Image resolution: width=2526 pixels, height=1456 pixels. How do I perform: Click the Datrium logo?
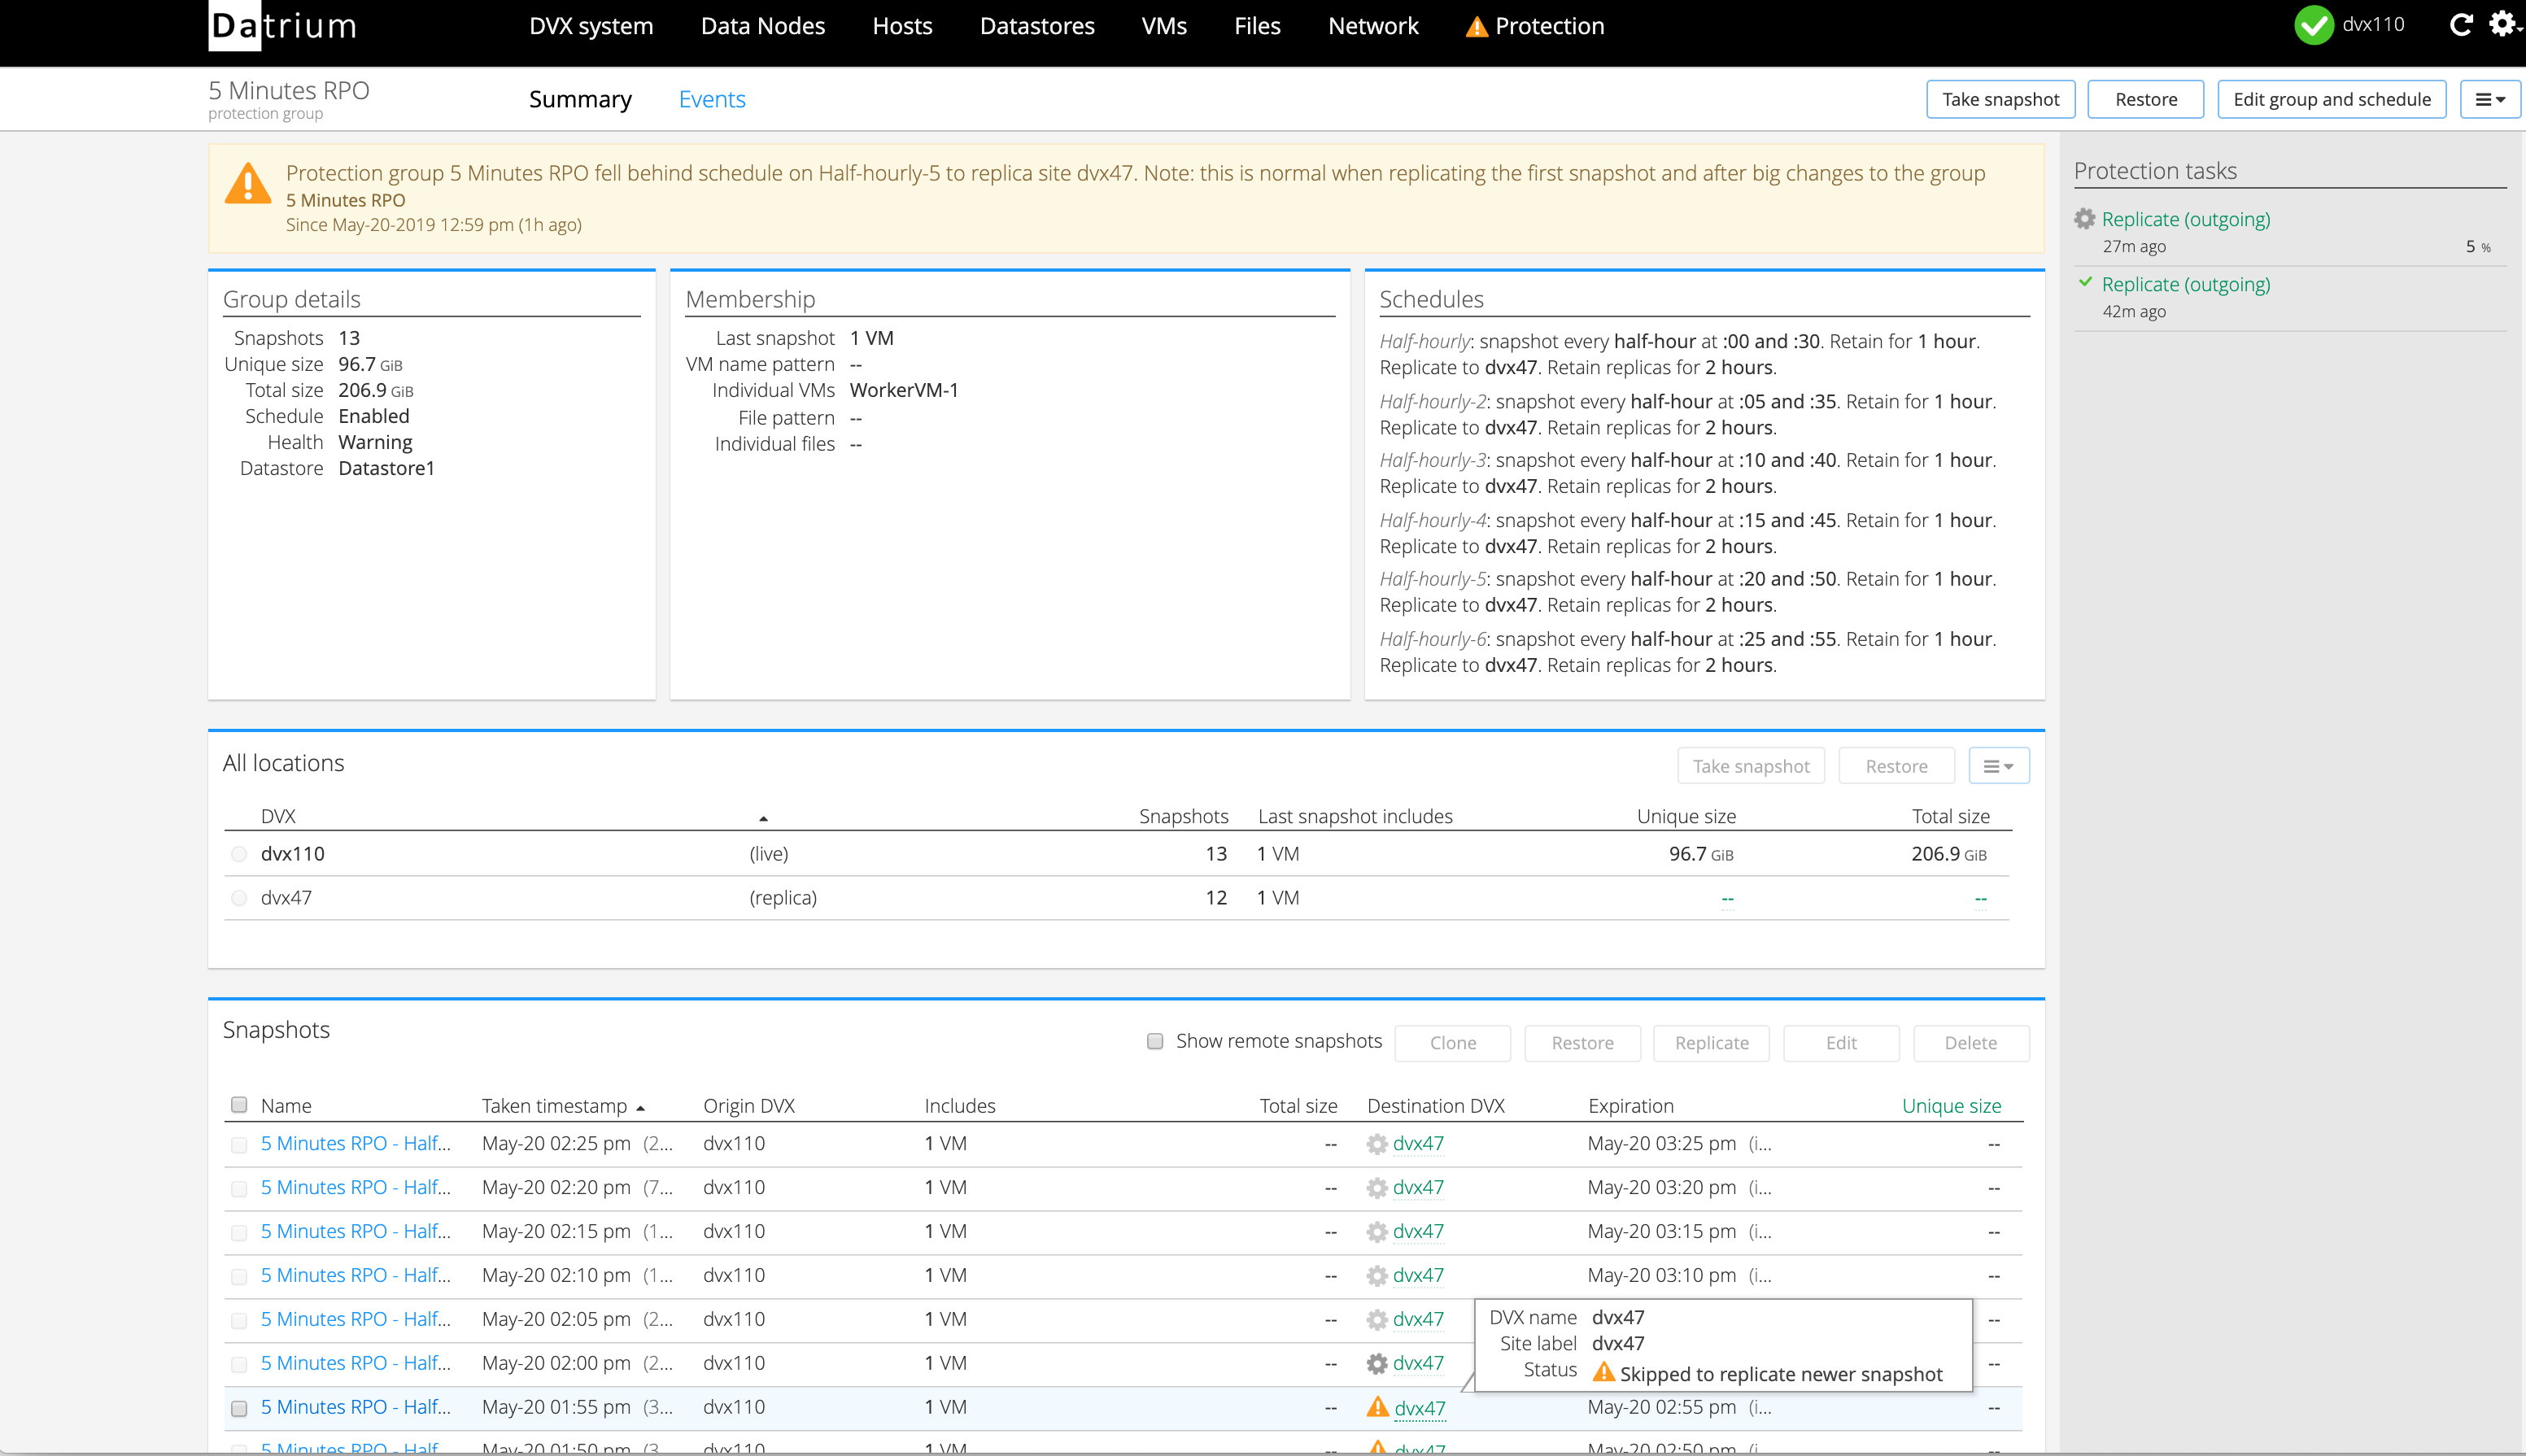(283, 25)
